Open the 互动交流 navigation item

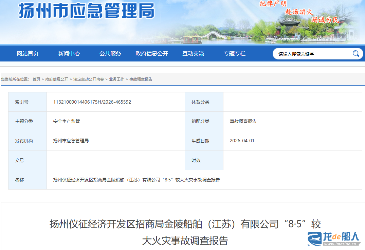click(193, 54)
